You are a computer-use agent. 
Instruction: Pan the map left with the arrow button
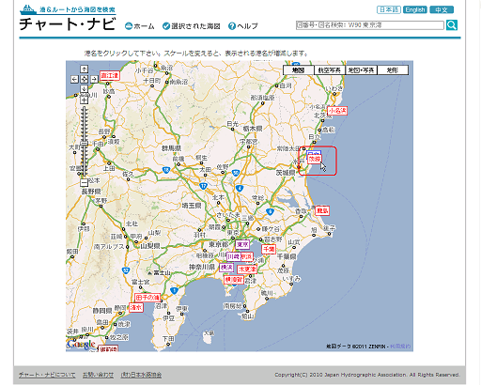(x=74, y=79)
